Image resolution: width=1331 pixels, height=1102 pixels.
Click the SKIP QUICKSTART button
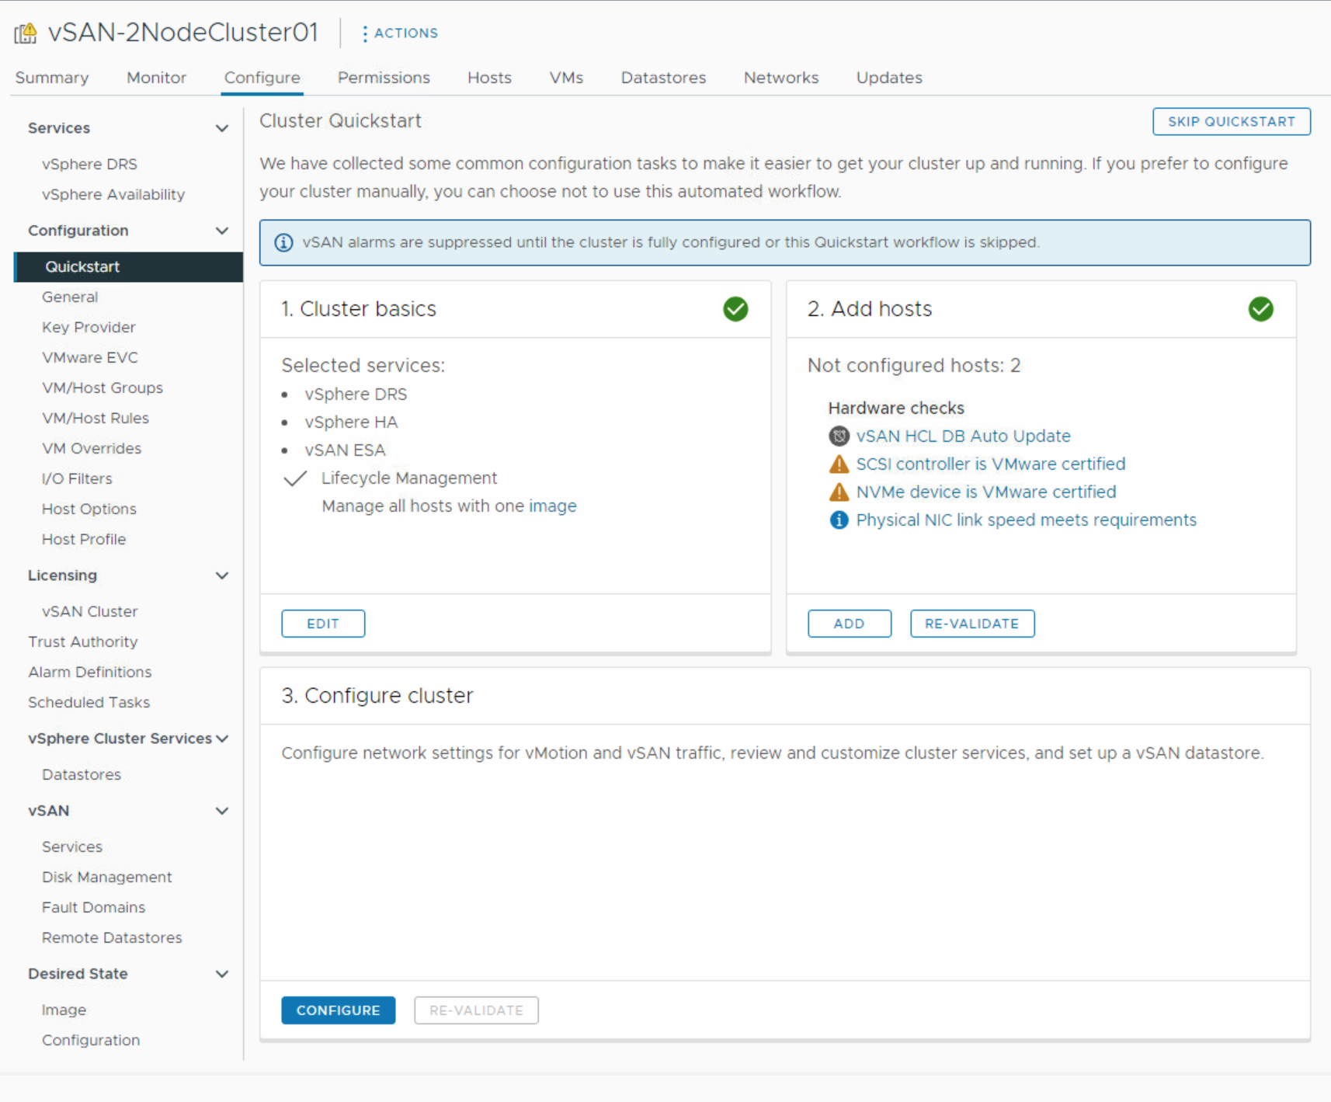[1231, 121]
